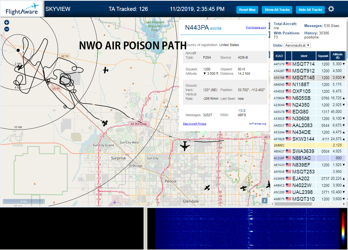Zoom out with the map minus button
The image size is (348, 250).
pyautogui.click(x=7, y=29)
